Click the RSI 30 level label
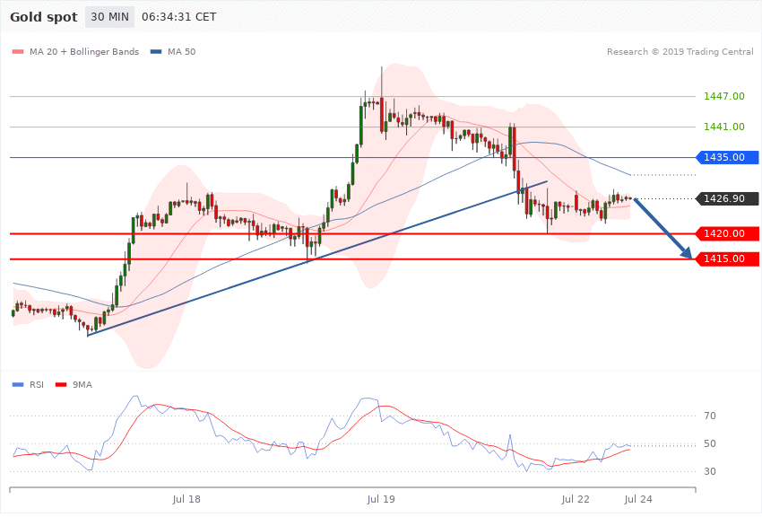This screenshot has height=517, width=762. [710, 471]
